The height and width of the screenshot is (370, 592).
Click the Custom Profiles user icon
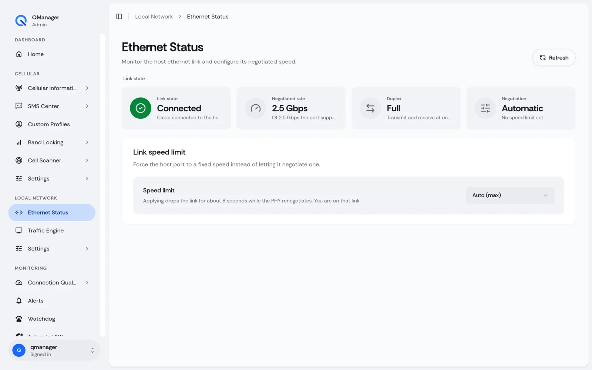19,124
